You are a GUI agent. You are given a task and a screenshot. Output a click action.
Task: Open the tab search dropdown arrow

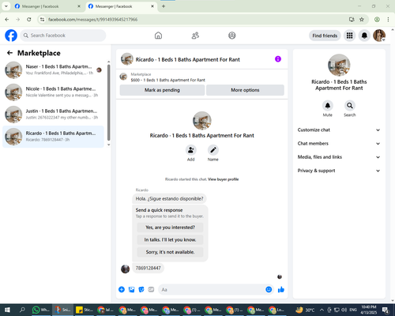point(6,6)
